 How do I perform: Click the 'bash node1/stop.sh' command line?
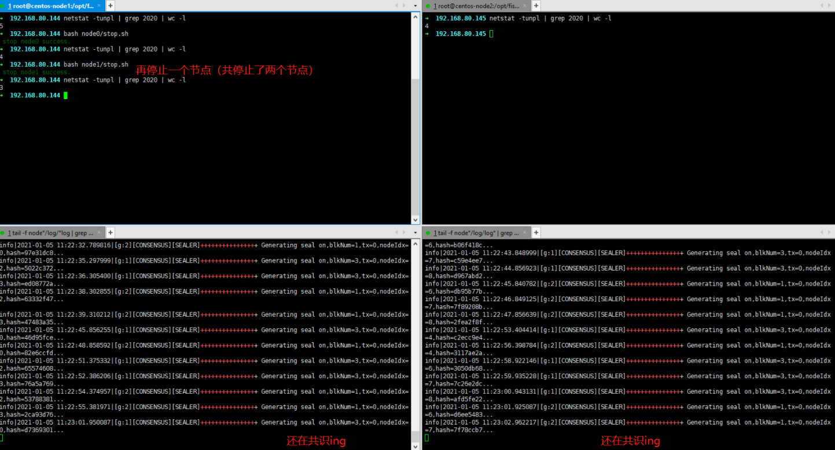pyautogui.click(x=64, y=64)
